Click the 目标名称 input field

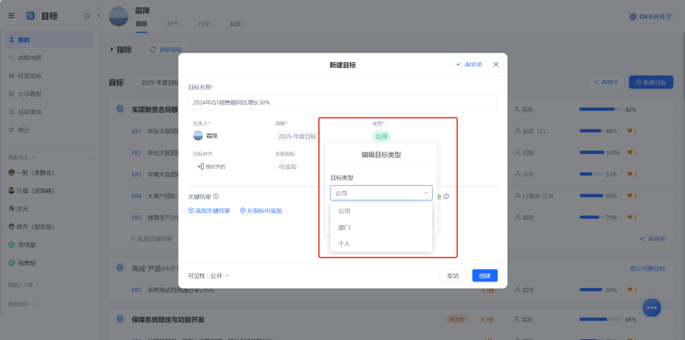click(342, 102)
